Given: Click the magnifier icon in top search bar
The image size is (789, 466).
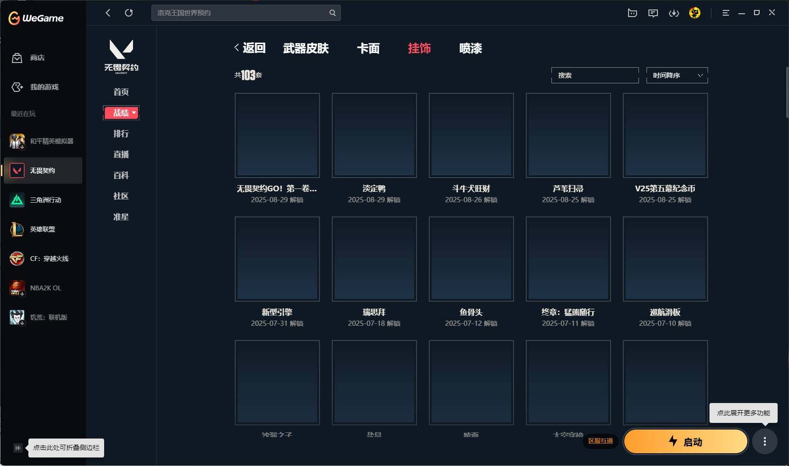Looking at the screenshot, I should pos(332,13).
